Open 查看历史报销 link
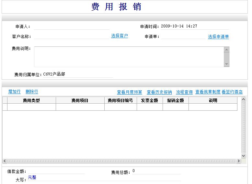The image size is (252, 184). coord(159,92)
